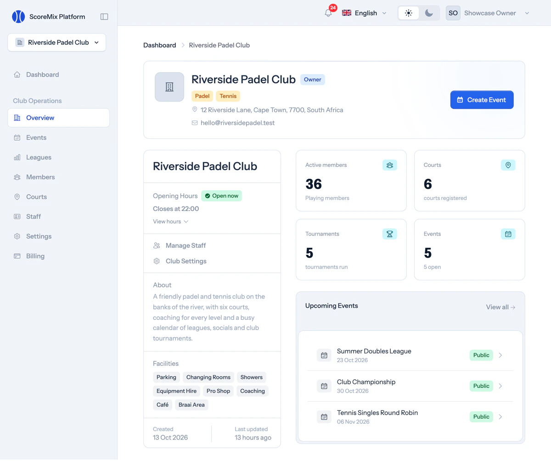Click the Tennis Singles Round Robin calendar icon

[x=324, y=417]
